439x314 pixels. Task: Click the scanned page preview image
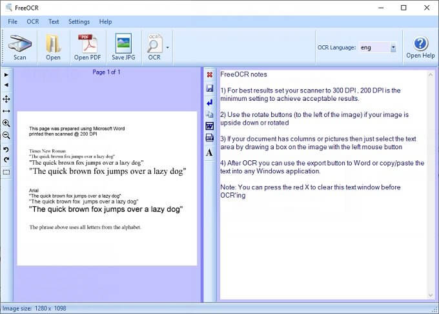[x=107, y=189]
